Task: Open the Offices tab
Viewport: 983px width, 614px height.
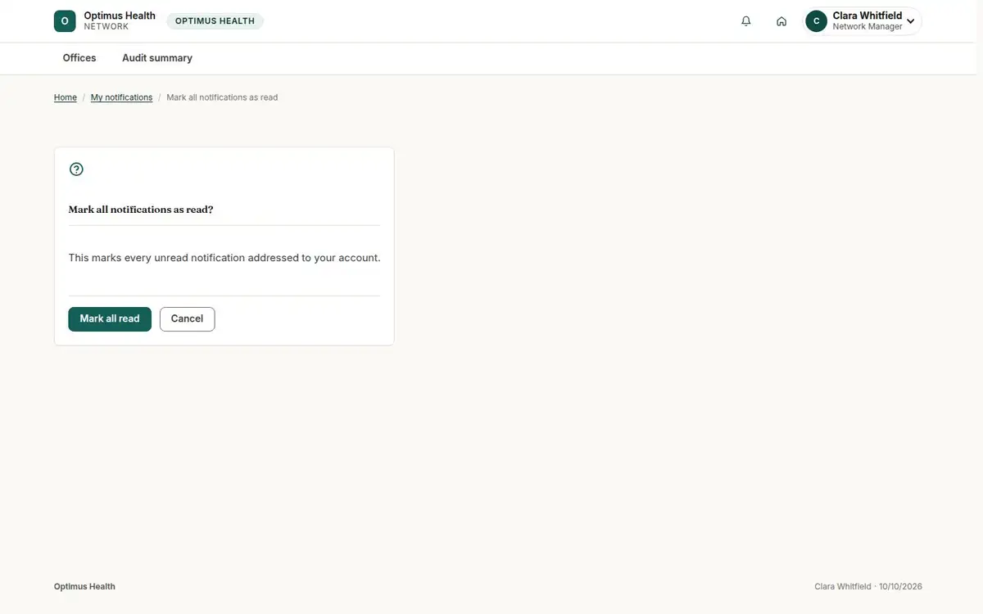Action: [79, 58]
